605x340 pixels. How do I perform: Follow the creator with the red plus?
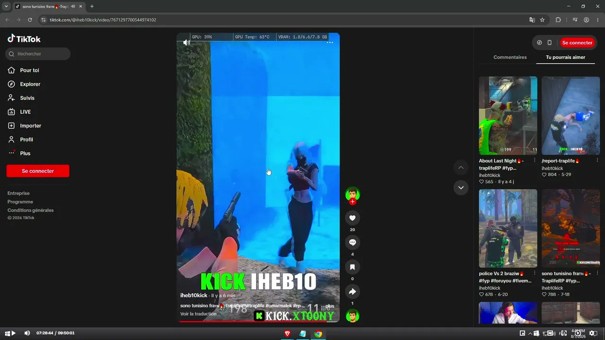(353, 202)
